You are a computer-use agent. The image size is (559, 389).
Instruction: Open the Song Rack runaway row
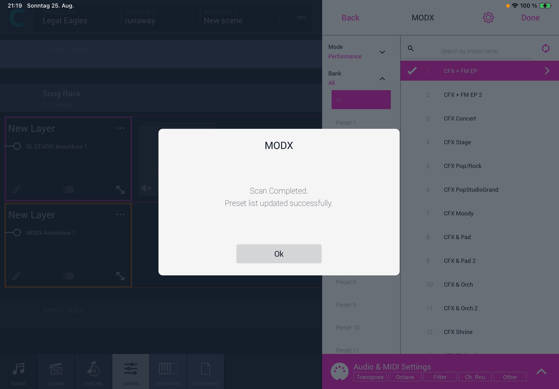pyautogui.click(x=161, y=98)
